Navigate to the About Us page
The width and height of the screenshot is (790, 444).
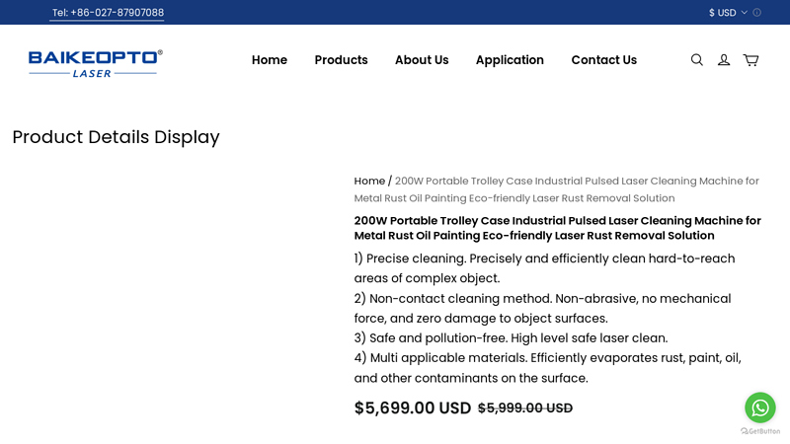pyautogui.click(x=422, y=60)
